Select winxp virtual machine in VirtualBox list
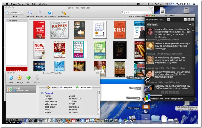This screenshot has width=202, height=128. pos(21,89)
